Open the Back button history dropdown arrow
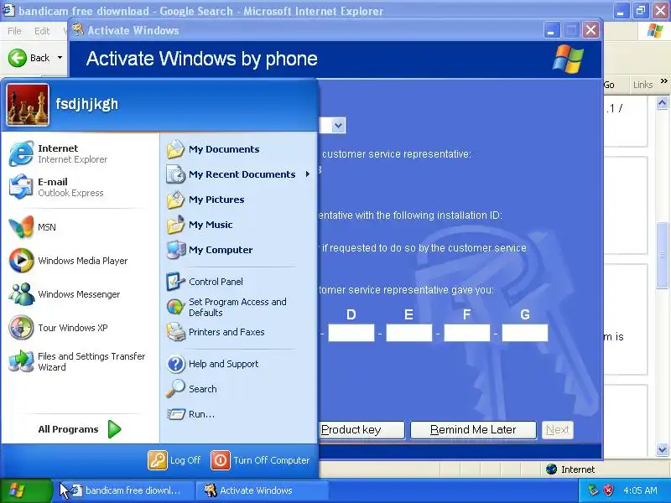The width and height of the screenshot is (671, 503). [60, 58]
